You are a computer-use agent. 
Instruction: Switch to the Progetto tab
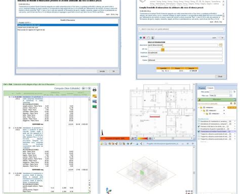202,88
